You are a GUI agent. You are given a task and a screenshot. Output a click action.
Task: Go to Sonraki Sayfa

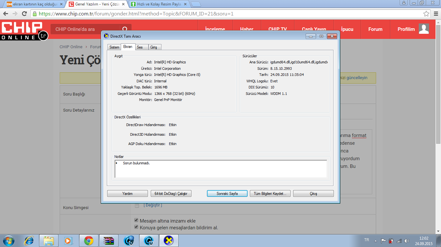[x=227, y=194]
